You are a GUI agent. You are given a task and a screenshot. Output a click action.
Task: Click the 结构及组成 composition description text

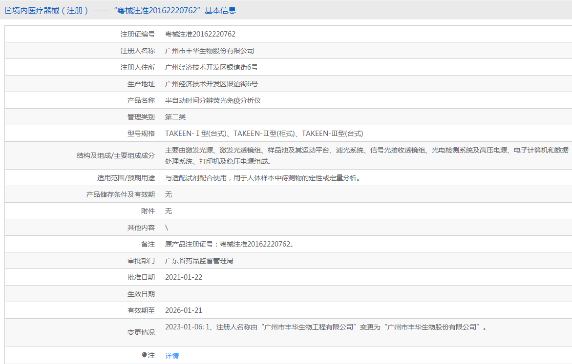coord(366,155)
